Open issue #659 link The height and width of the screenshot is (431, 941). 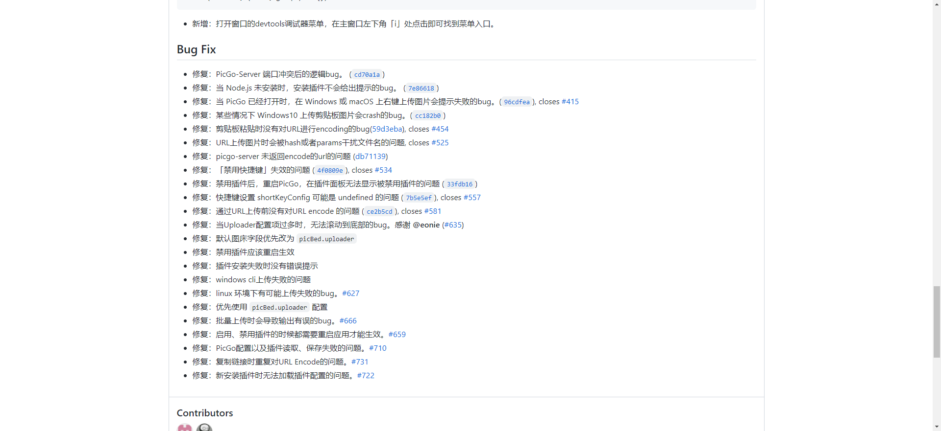point(397,335)
